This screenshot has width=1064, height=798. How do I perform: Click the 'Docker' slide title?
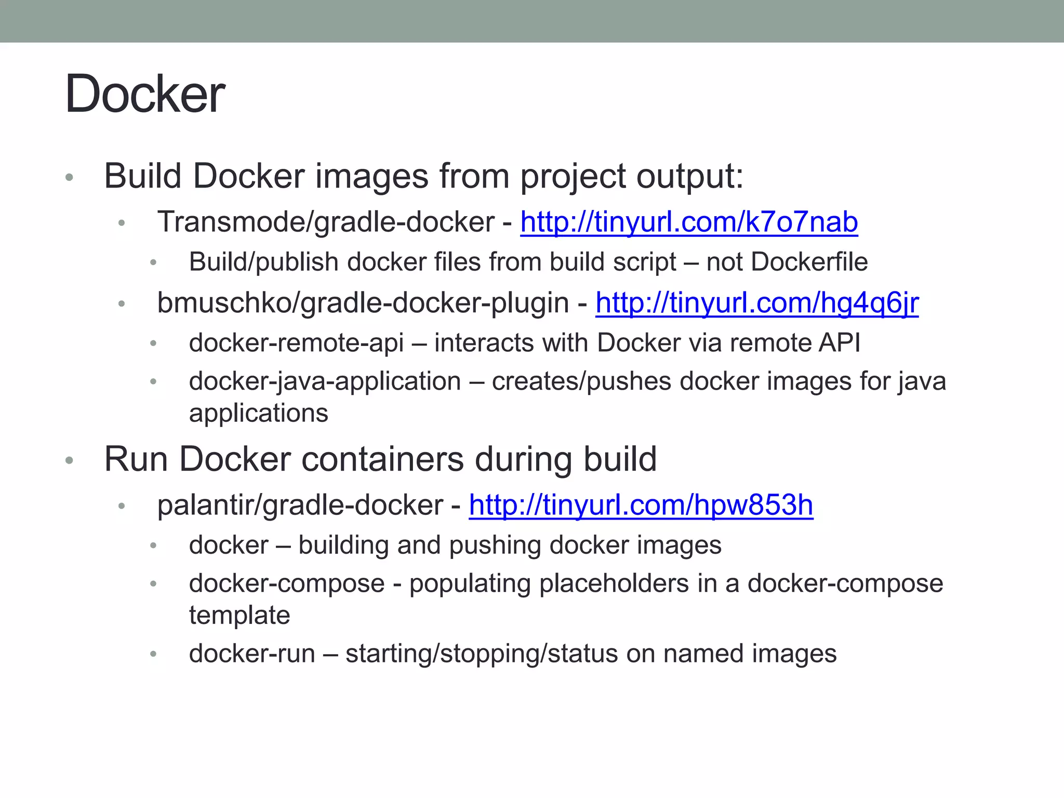coord(145,94)
